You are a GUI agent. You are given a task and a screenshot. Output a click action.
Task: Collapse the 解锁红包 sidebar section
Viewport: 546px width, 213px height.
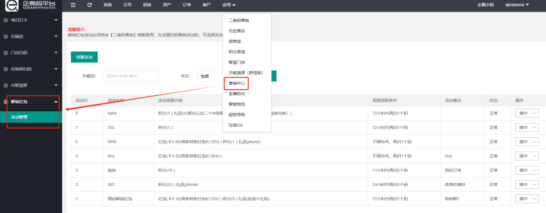tap(55, 101)
